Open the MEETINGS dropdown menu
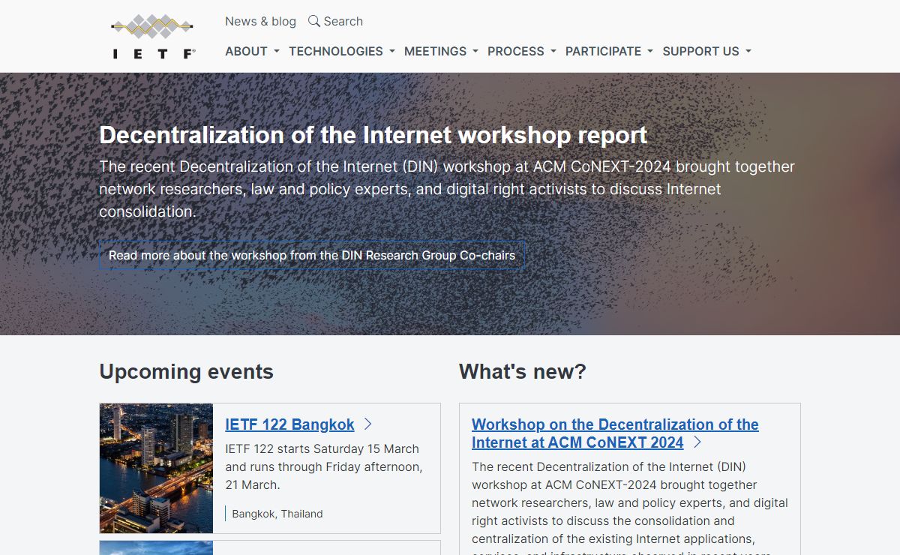The image size is (900, 555). [x=440, y=51]
